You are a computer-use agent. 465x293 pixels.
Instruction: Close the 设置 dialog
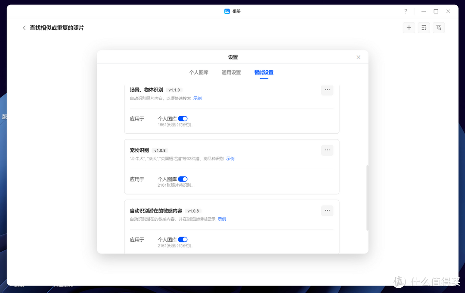(358, 57)
